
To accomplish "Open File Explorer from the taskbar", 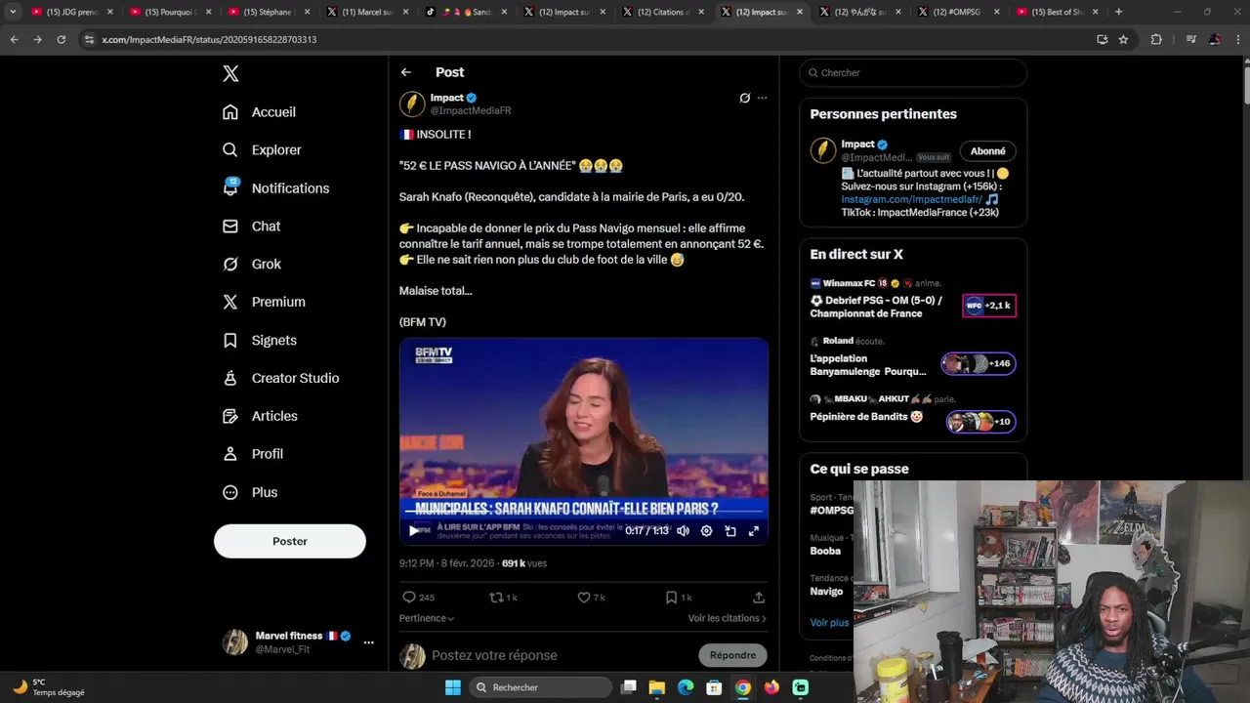I will [657, 687].
